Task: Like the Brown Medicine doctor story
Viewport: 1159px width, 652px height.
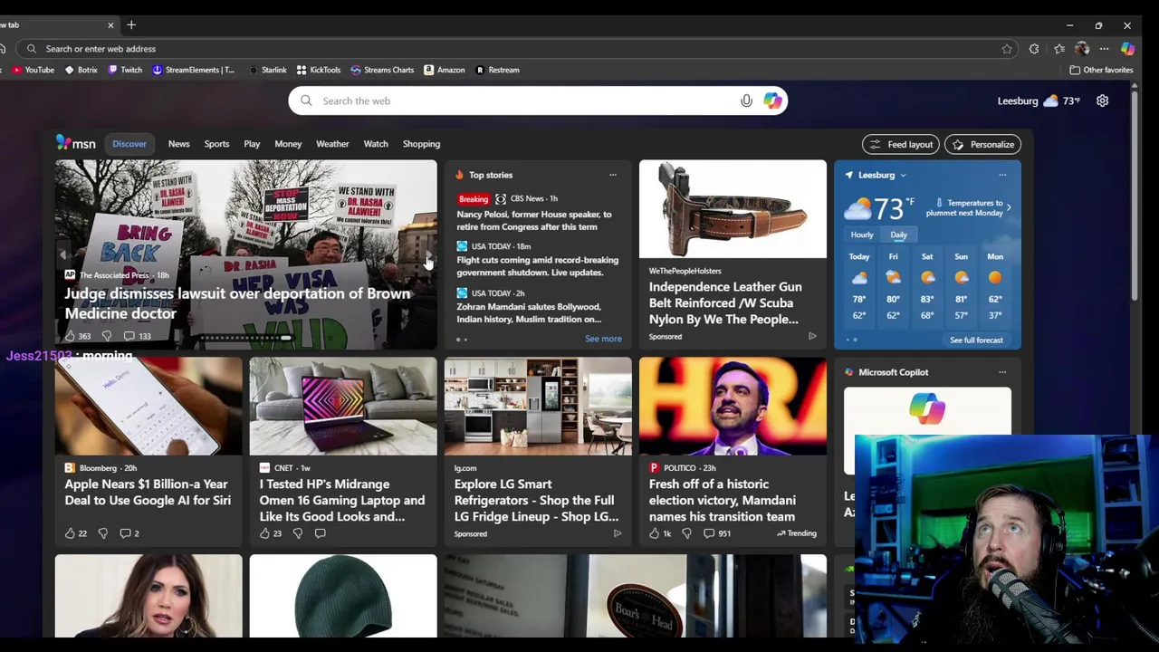Action: click(x=70, y=336)
